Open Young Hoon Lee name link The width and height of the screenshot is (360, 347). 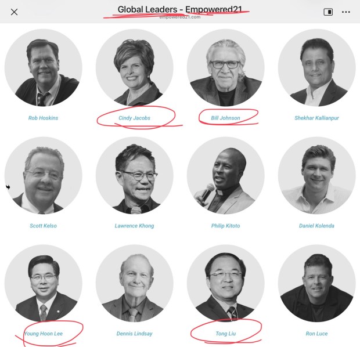tap(43, 334)
